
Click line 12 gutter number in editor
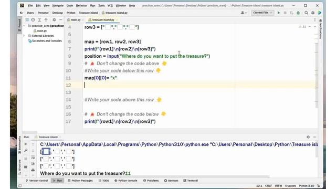click(68, 85)
